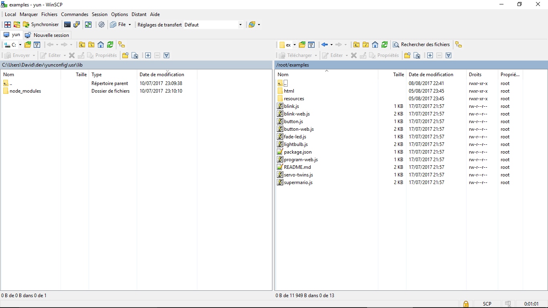
Task: Click the Synchronize browsing icon beside Synchroniser
Action: [x=17, y=24]
